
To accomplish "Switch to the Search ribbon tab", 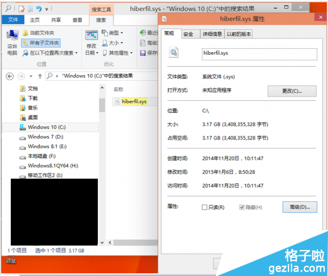I will coord(101,20).
